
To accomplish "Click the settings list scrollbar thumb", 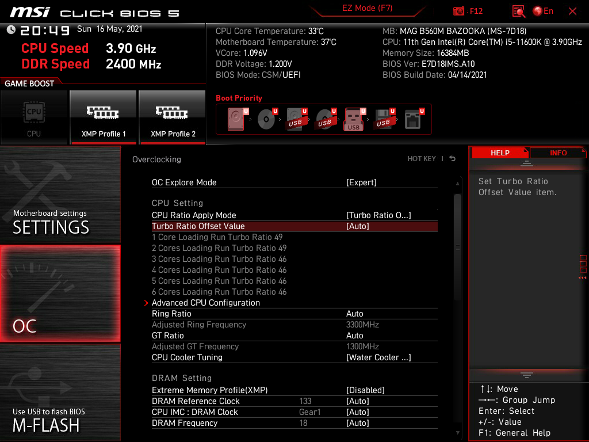I will coord(457,247).
